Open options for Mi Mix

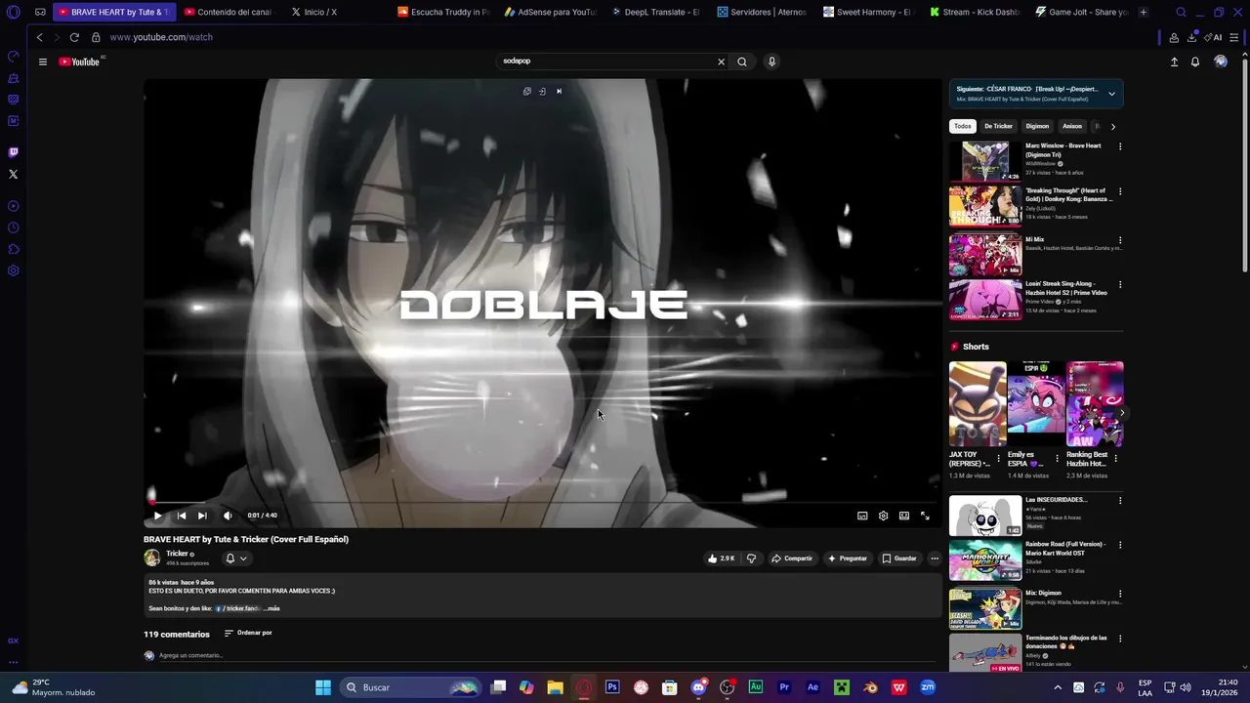coord(1120,240)
